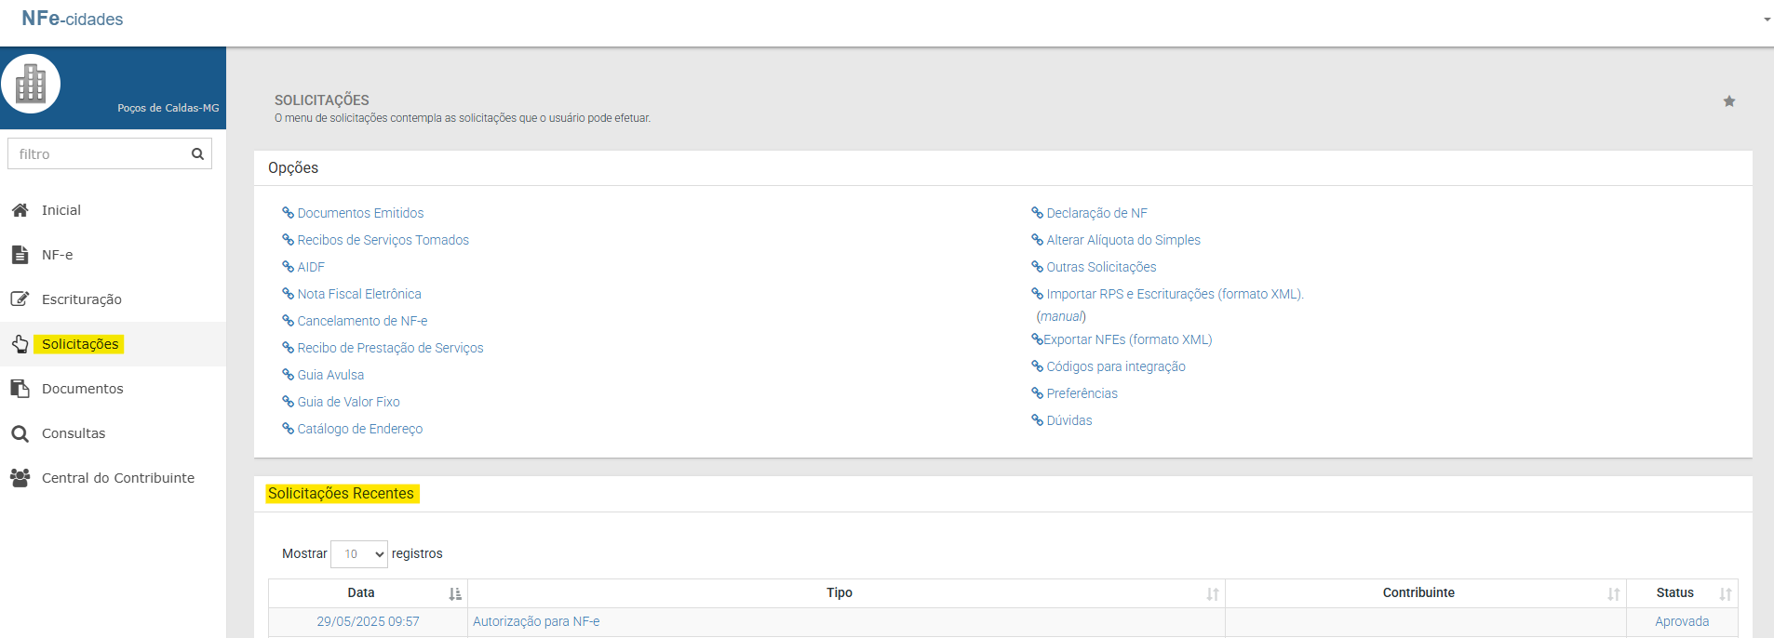Sort table by Contribuinte column header

[x=1426, y=593]
